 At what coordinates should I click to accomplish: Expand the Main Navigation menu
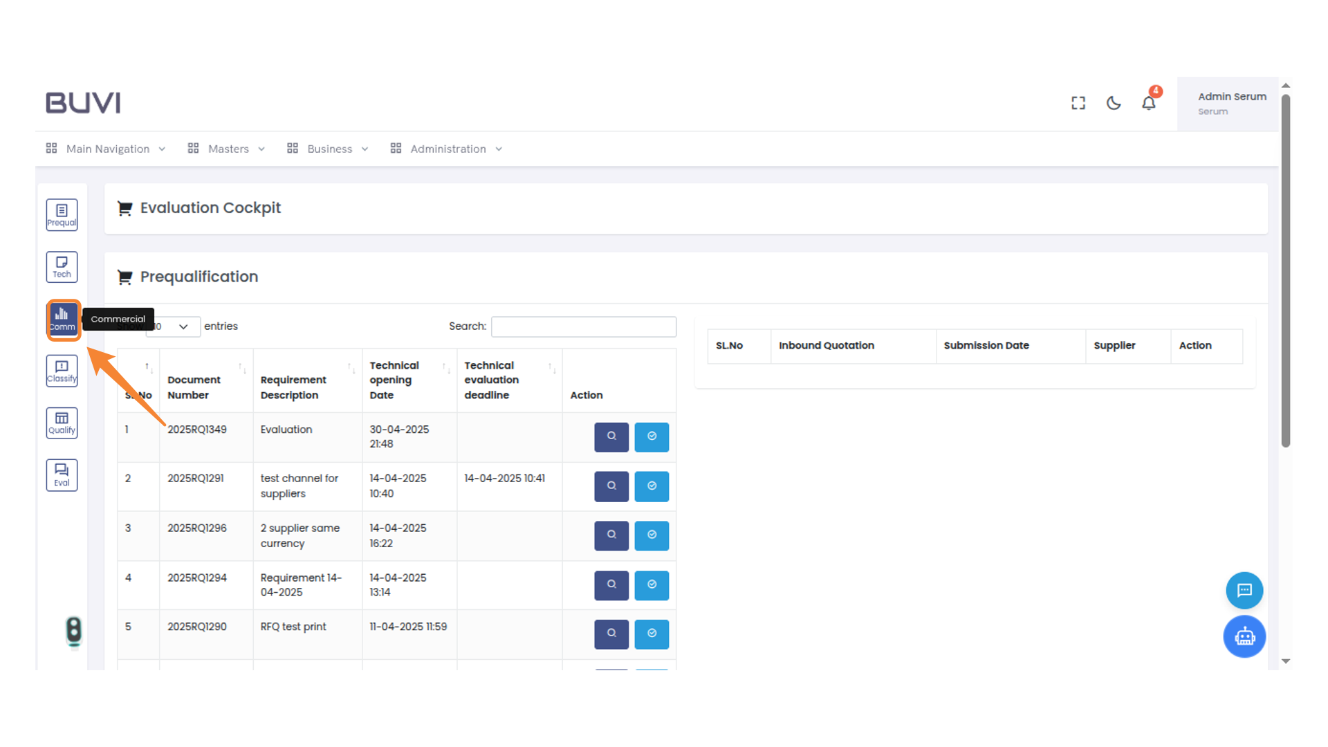point(107,149)
